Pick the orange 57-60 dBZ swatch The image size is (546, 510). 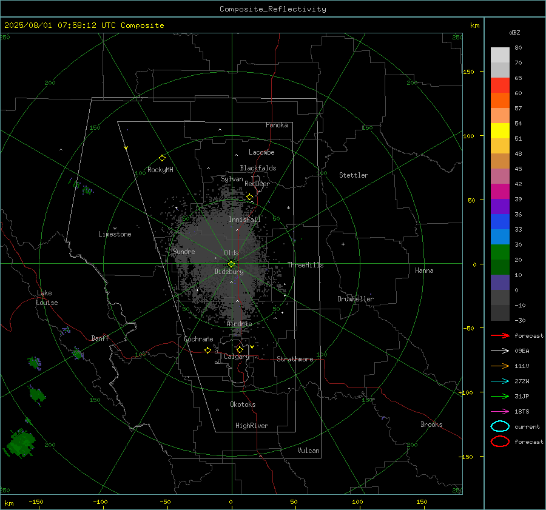point(500,101)
